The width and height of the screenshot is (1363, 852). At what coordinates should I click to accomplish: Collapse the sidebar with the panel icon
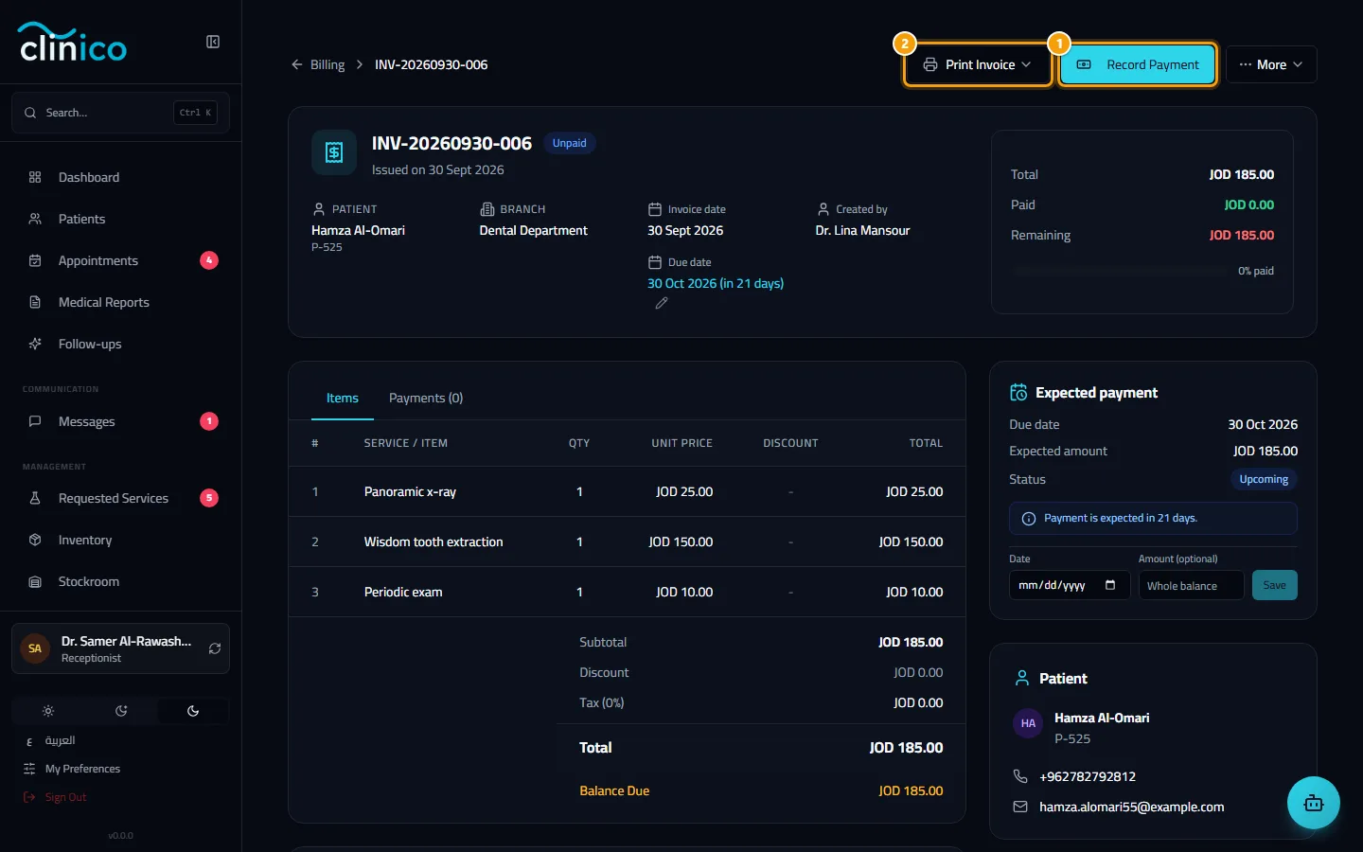(213, 42)
